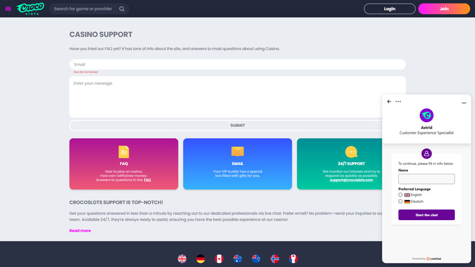Expand the text with Read more
This screenshot has width=475, height=267.
[x=80, y=231]
